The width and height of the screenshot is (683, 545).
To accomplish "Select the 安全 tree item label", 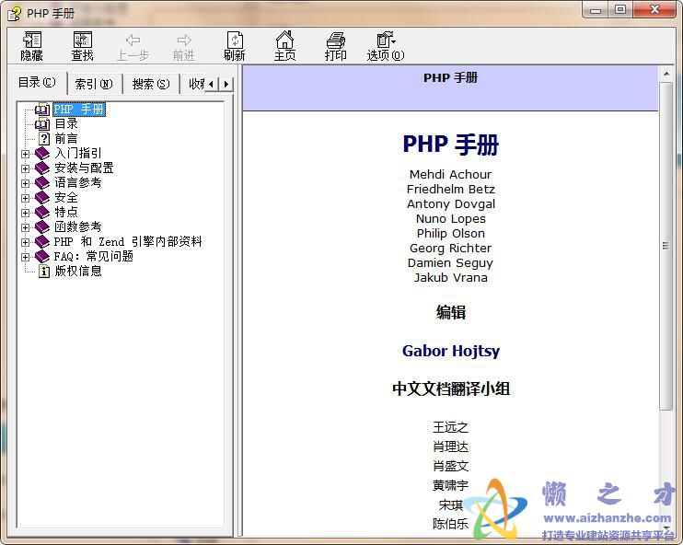I will click(x=66, y=198).
